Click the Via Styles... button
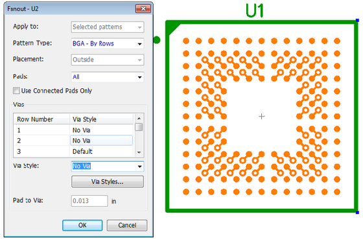 tap(108, 182)
